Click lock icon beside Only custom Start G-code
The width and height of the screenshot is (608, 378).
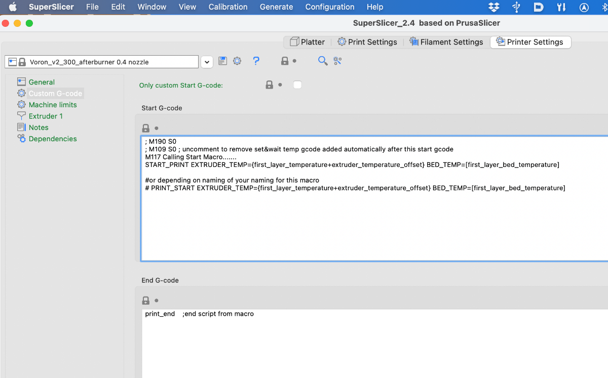point(270,85)
